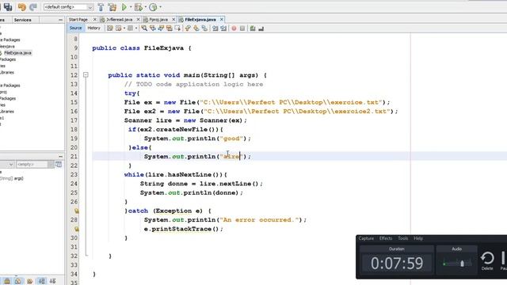This screenshot has height=285, width=507.
Task: Click the Forward navigation editor icon
Action: point(130,28)
